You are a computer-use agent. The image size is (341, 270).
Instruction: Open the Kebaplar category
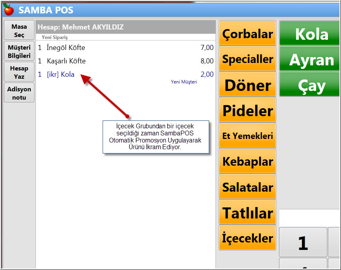click(x=247, y=161)
